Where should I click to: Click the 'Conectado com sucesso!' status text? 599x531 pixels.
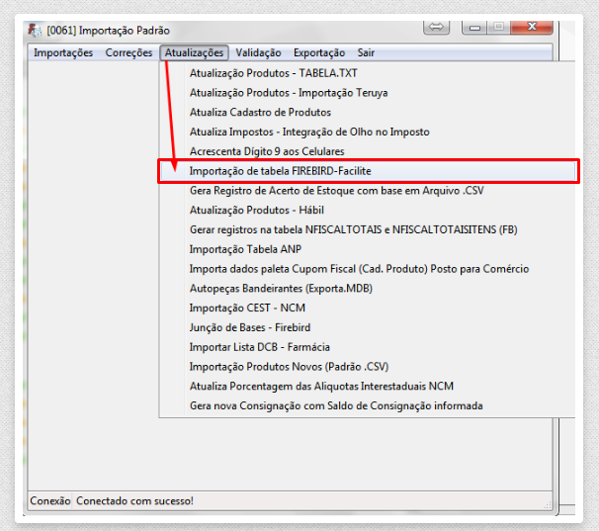tap(134, 500)
